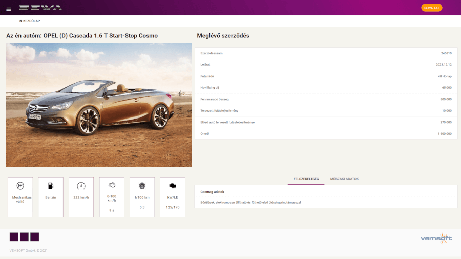Screen dimensions: 461x259
Task: Go to KEZDŐLAP breadcrumb
Action: 31,21
